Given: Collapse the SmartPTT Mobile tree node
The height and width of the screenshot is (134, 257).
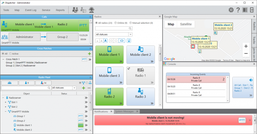Looking at the screenshot, I should 6,112.
